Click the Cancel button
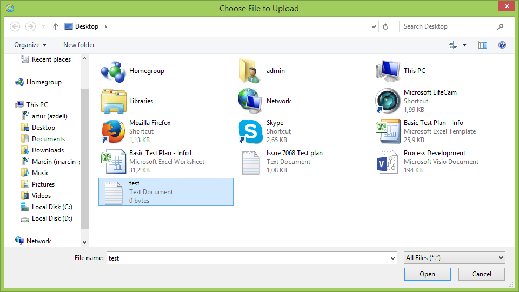The height and width of the screenshot is (292, 519). 481,274
